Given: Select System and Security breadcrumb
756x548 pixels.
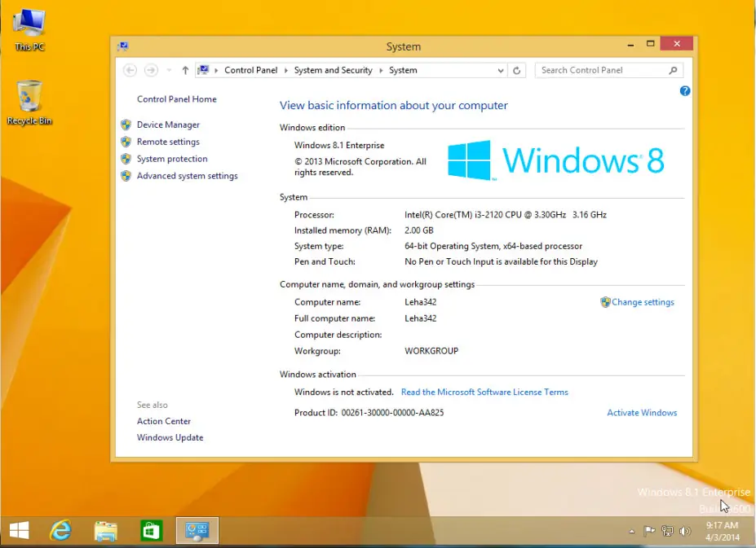Looking at the screenshot, I should click(x=334, y=70).
